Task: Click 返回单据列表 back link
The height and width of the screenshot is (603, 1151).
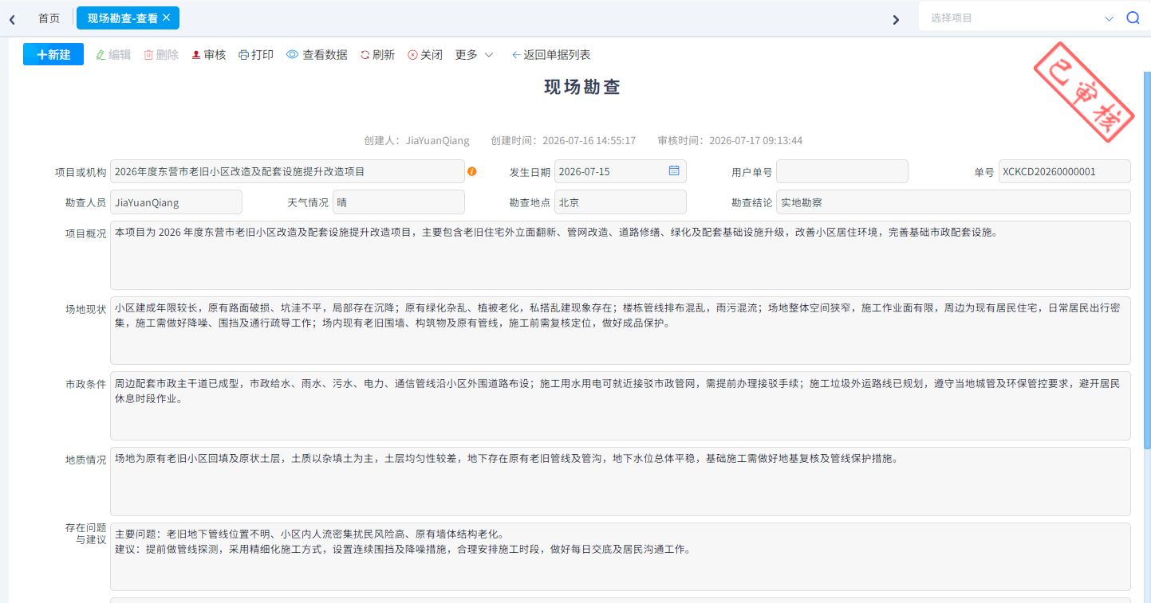Action: click(x=551, y=55)
